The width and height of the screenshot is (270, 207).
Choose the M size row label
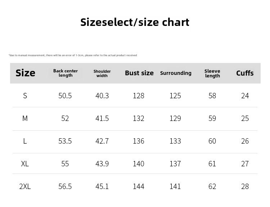coord(25,118)
